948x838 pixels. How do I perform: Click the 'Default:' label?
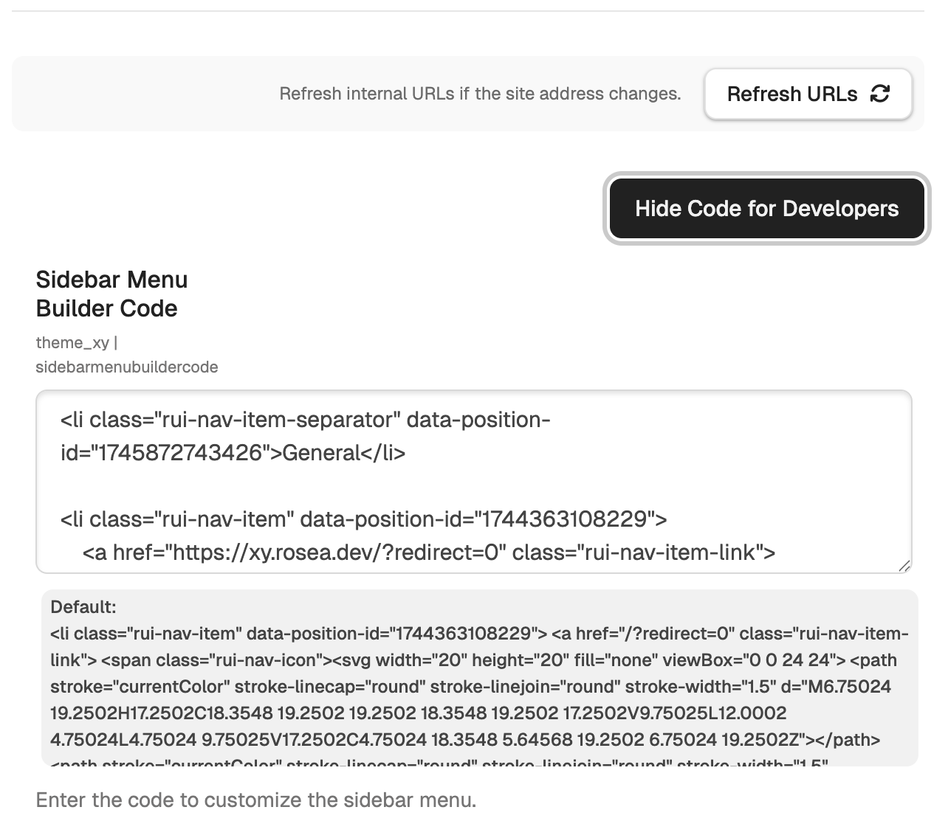click(x=83, y=607)
